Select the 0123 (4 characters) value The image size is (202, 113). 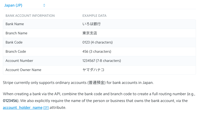pyautogui.click(x=98, y=42)
